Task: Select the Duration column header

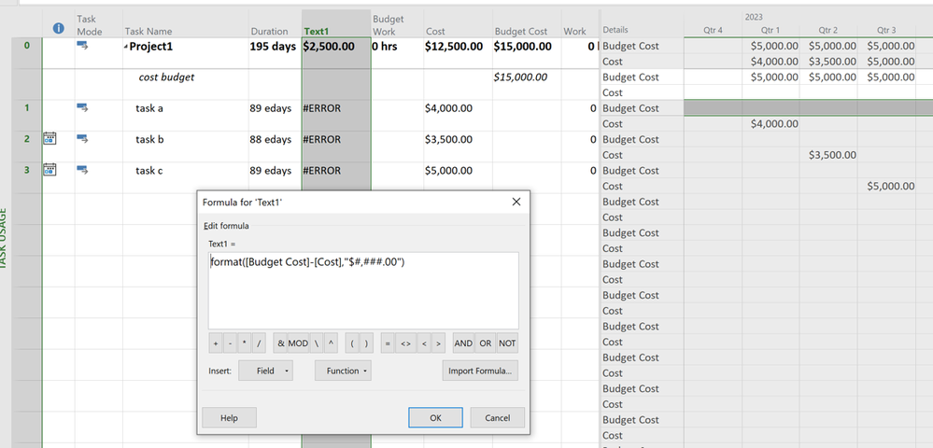Action: click(x=275, y=23)
